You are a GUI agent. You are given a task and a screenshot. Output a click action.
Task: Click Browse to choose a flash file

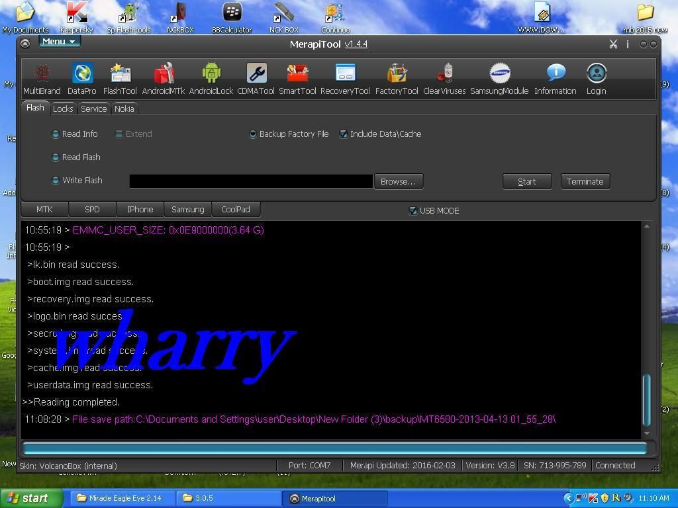[398, 181]
